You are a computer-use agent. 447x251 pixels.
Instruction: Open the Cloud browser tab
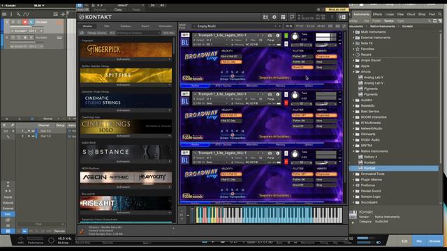tap(411, 14)
